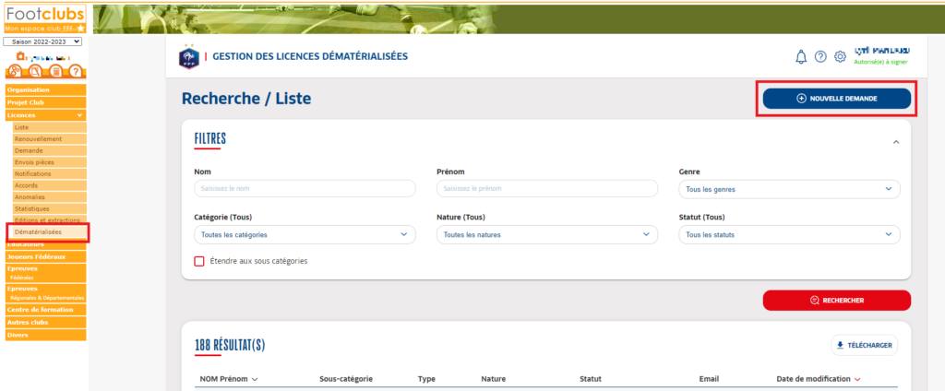Select Editions et extractions under Licences
Viewport: 945px width, 391px height.
pyautogui.click(x=50, y=219)
